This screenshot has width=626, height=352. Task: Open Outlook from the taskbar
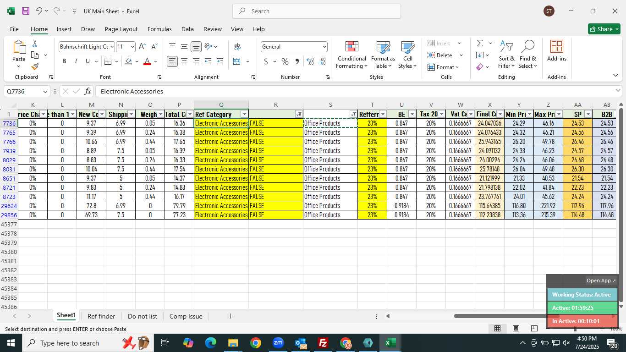coord(301,343)
